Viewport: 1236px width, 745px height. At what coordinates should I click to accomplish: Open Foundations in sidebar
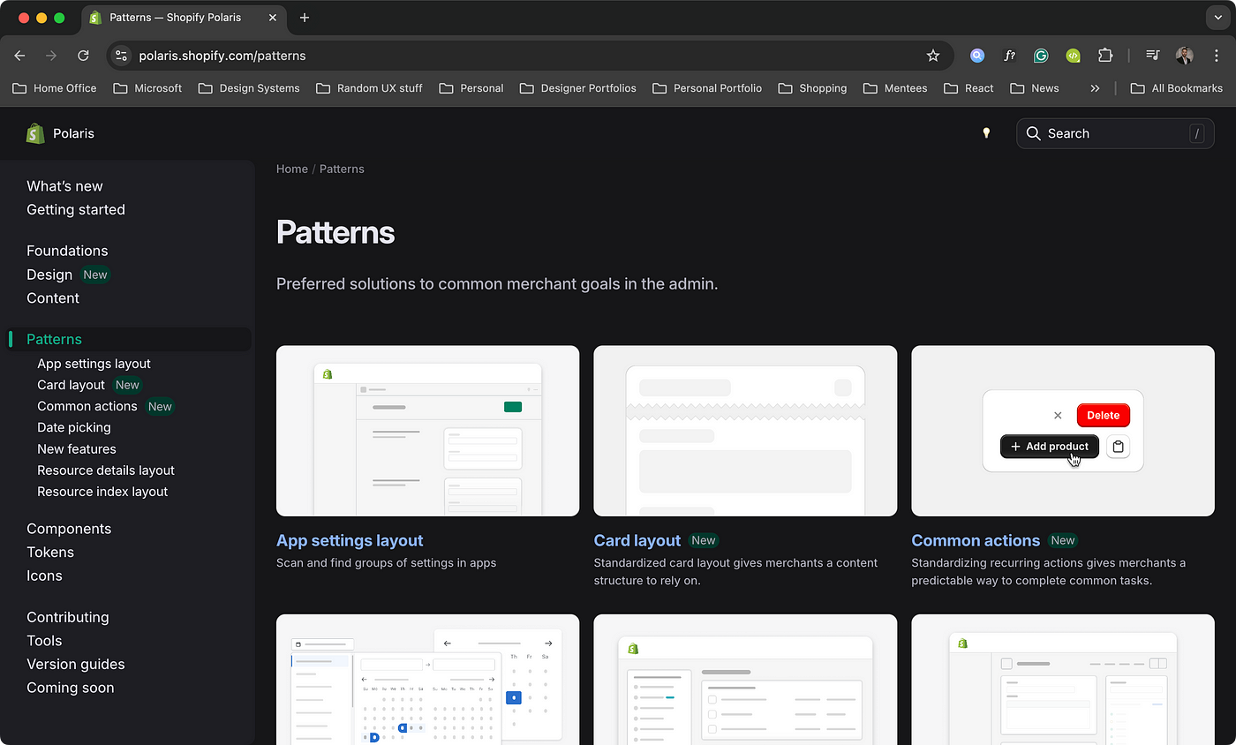(67, 251)
